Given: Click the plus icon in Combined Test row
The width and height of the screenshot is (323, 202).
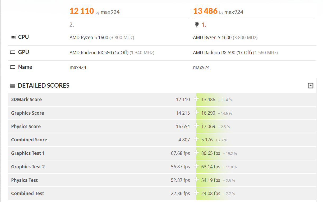Looking at the screenshot, I should pyautogui.click(x=196, y=193).
